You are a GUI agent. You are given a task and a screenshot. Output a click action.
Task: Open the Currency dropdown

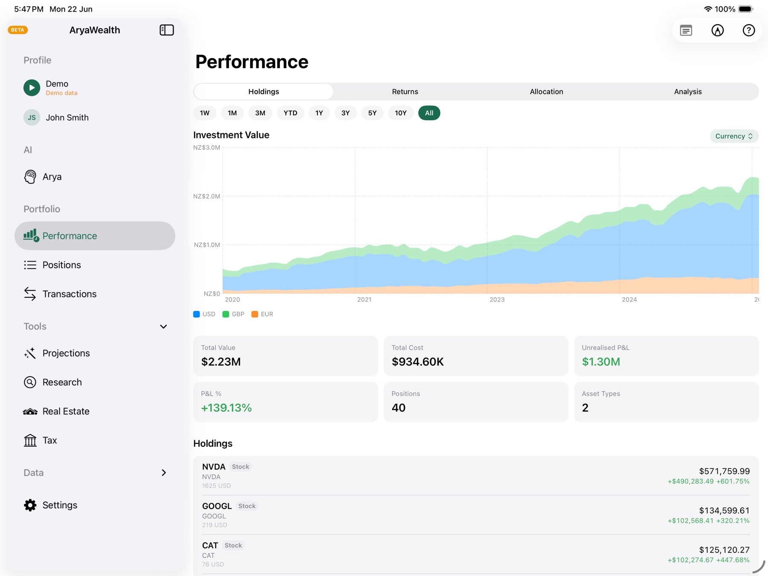pos(734,136)
